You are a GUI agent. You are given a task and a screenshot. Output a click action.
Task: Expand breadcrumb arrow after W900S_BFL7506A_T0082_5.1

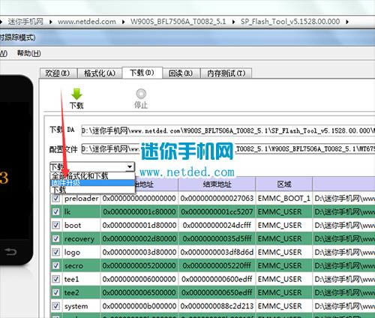(x=233, y=22)
